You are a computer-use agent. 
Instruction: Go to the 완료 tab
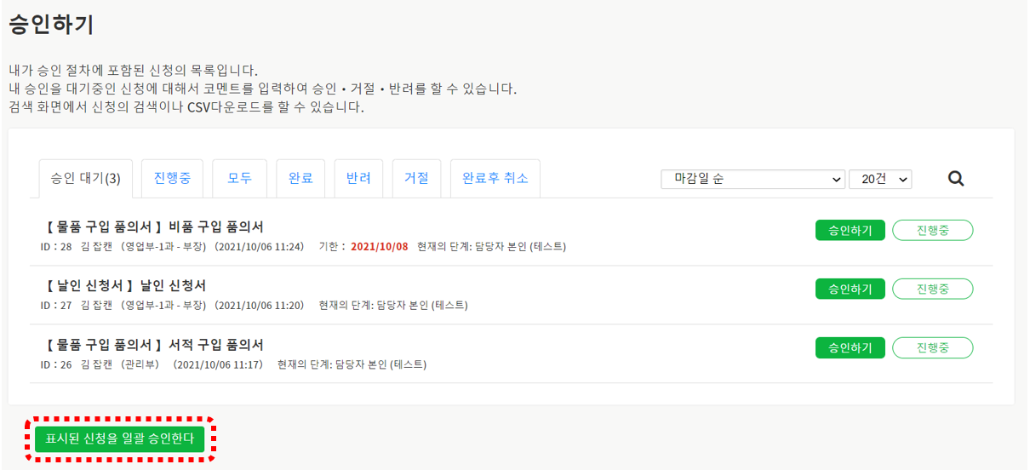[300, 179]
